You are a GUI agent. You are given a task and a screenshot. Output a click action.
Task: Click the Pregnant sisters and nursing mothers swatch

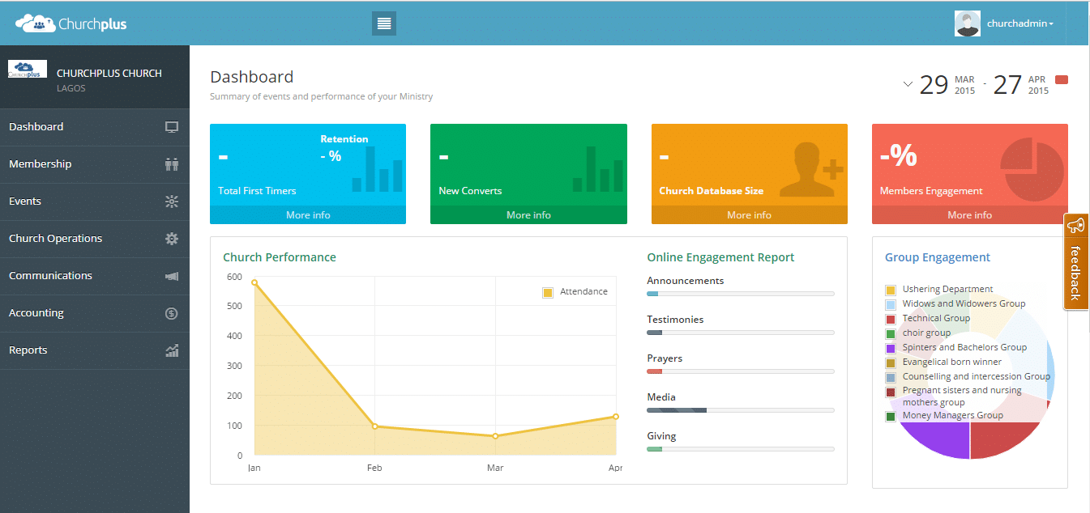coord(891,392)
